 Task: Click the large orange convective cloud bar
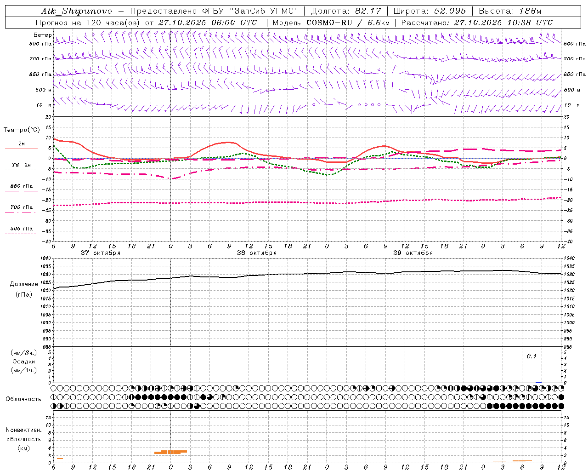point(170,452)
